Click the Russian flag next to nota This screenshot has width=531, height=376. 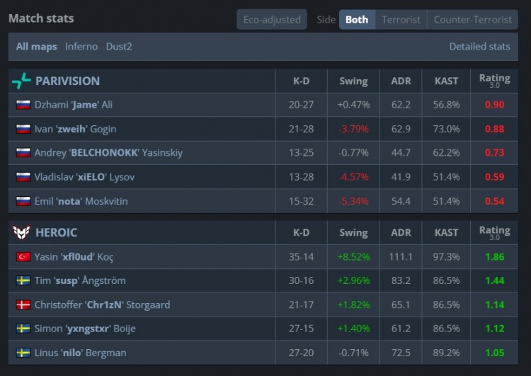(x=23, y=202)
